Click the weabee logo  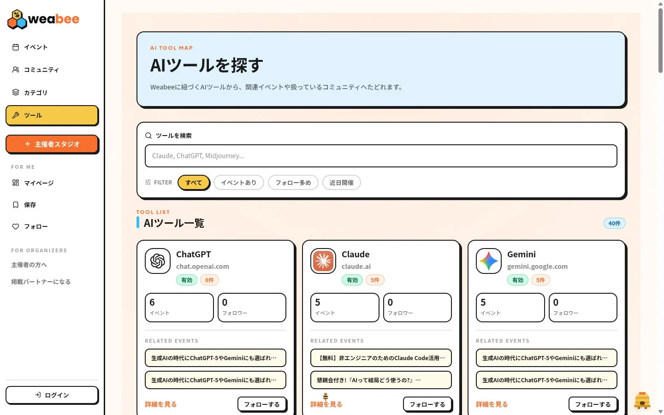[43, 19]
